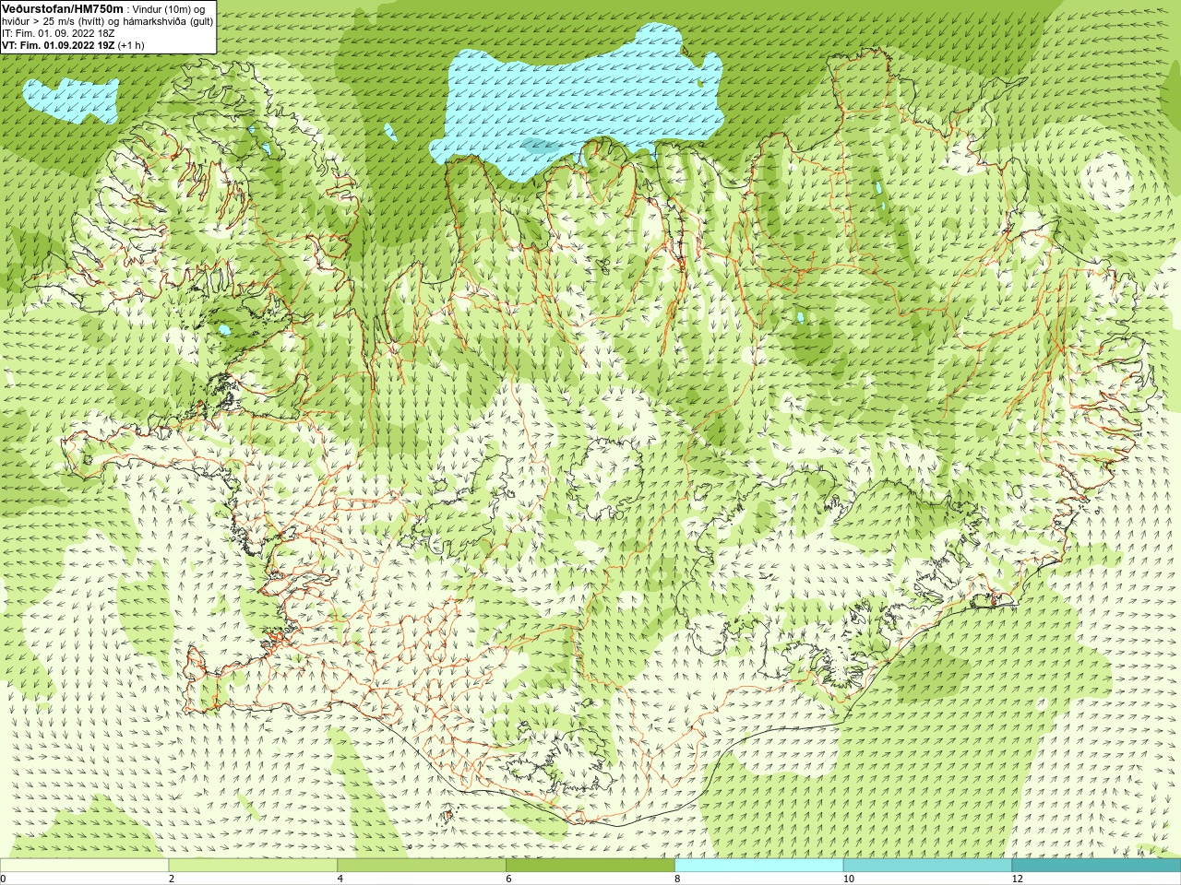Click the '4' label on the color scale
Screen dimensions: 1181x885
[x=340, y=879]
